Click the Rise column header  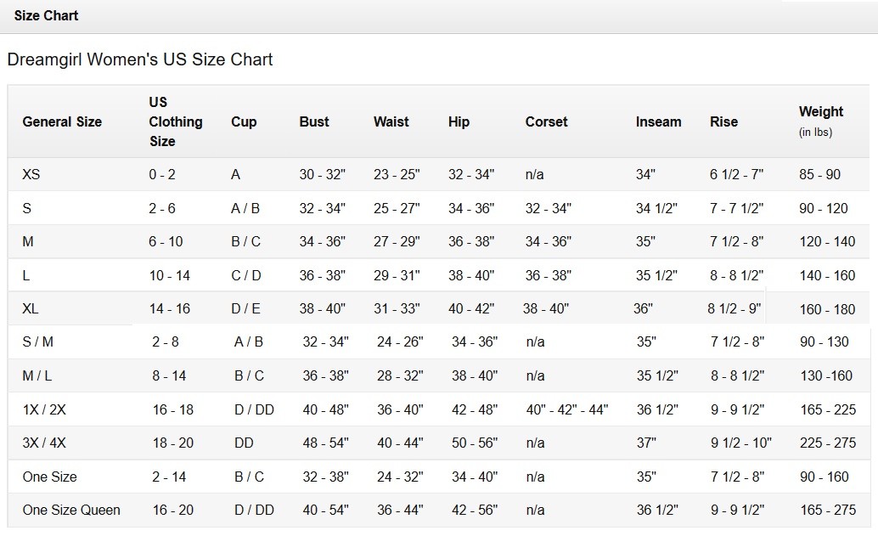pyautogui.click(x=723, y=121)
